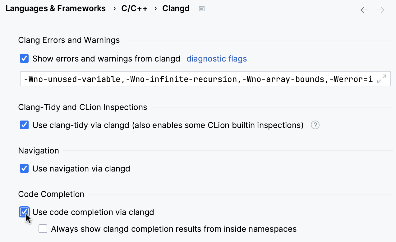The height and width of the screenshot is (242, 396).
Task: Click the small icon beside the Clangd title
Action: pyautogui.click(x=201, y=9)
